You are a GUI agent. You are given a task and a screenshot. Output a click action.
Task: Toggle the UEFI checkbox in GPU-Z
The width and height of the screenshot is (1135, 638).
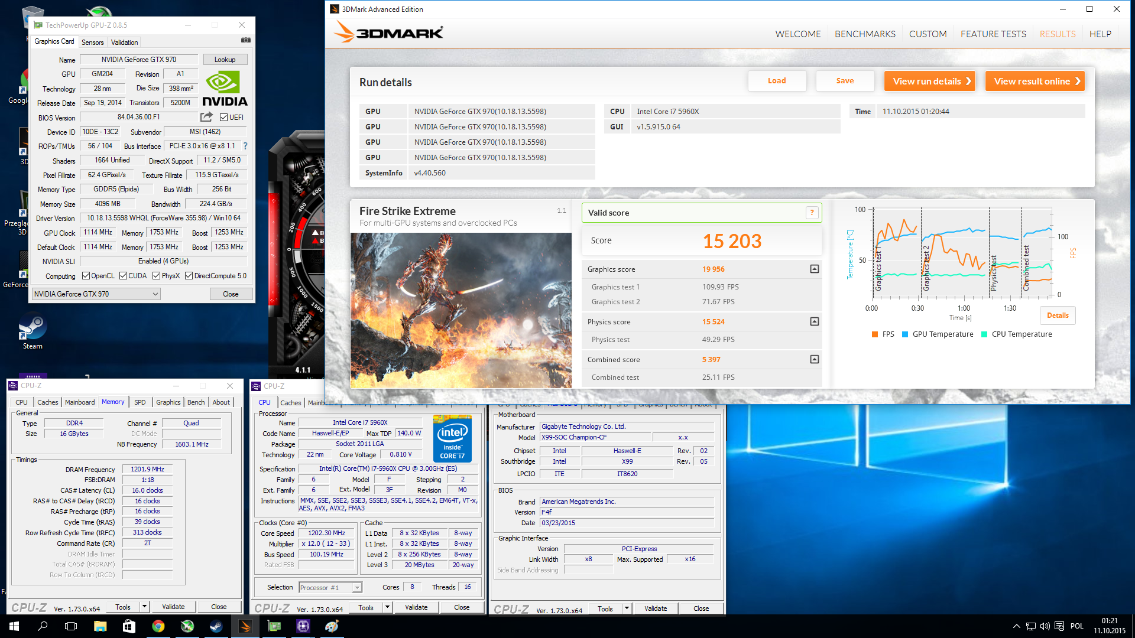pyautogui.click(x=224, y=117)
